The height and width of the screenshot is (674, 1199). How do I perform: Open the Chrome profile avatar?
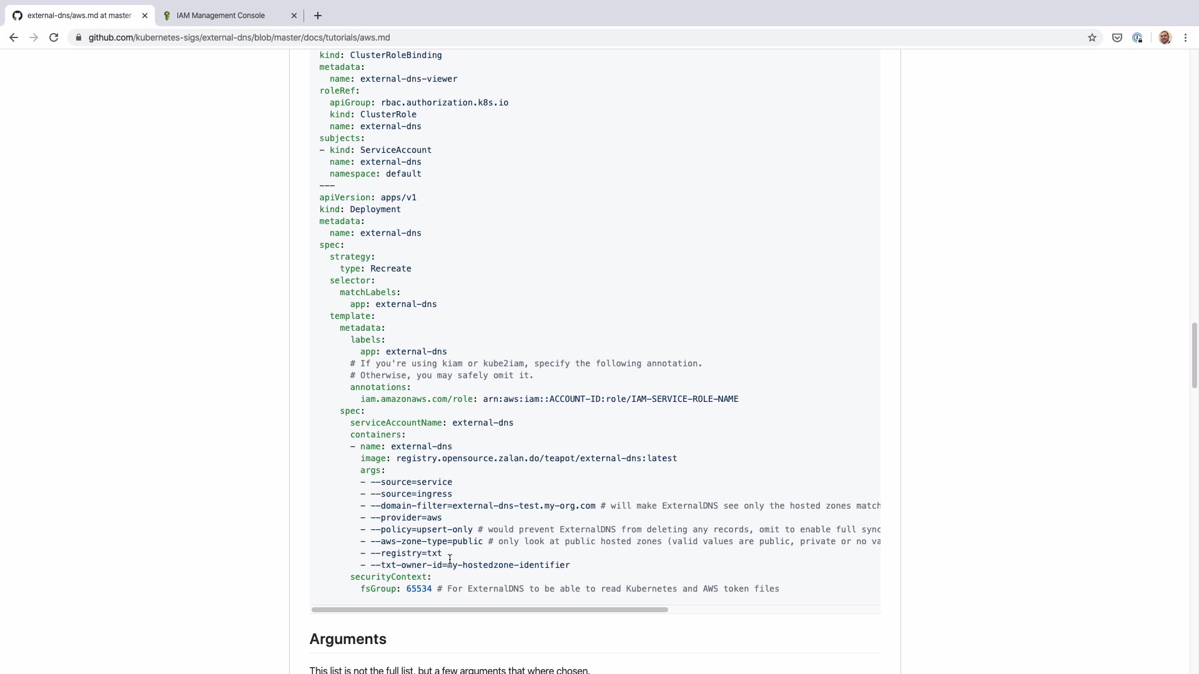click(1165, 37)
